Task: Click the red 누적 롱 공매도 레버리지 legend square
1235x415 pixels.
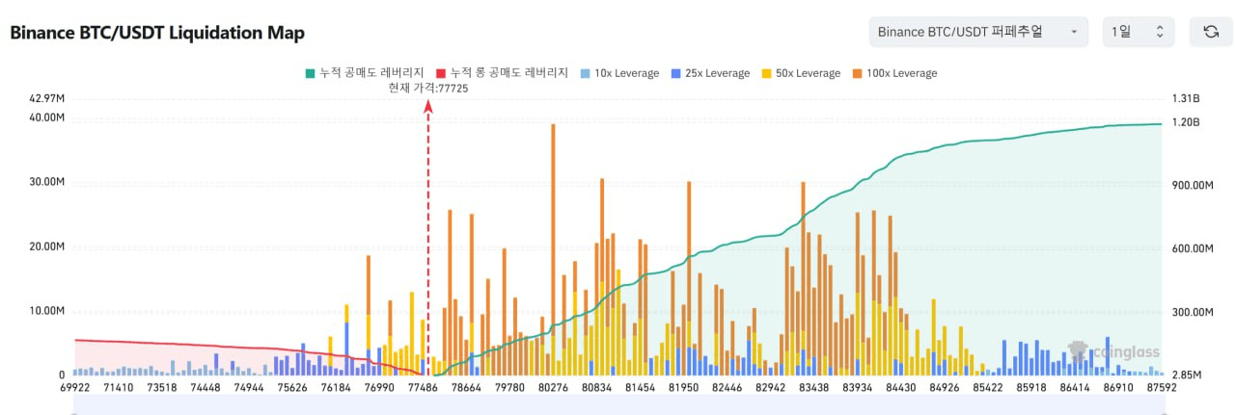Action: coord(441,73)
